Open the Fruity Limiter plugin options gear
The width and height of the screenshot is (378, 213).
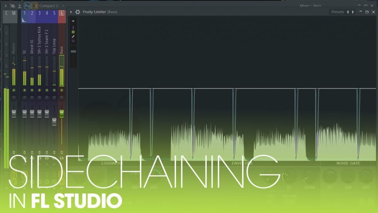pos(78,12)
